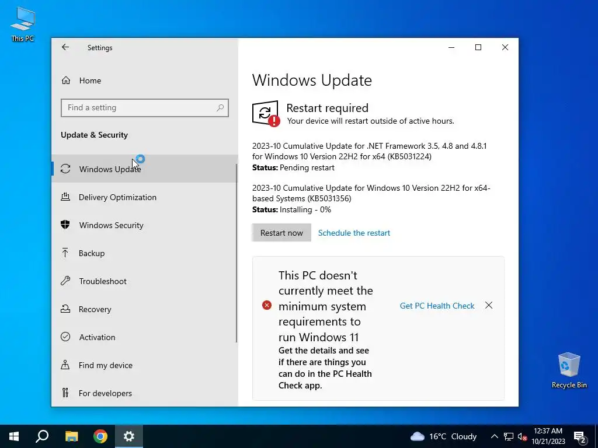Open Recovery settings page

tap(145, 309)
